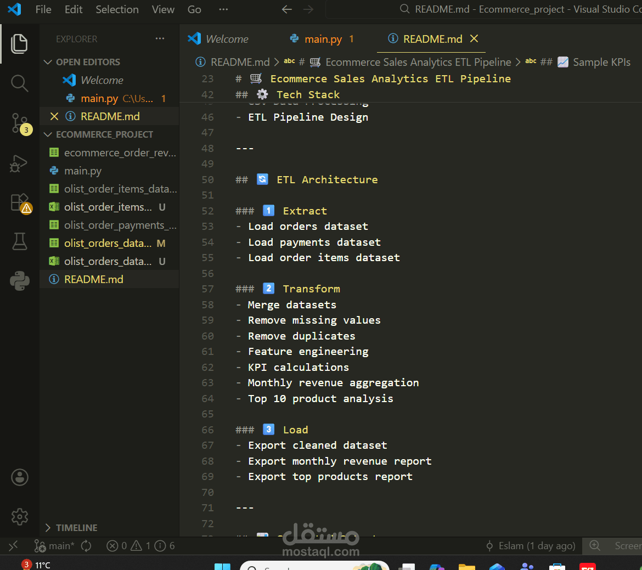Click the ETL Architecture heading line
This screenshot has width=642, height=570.
click(x=306, y=179)
